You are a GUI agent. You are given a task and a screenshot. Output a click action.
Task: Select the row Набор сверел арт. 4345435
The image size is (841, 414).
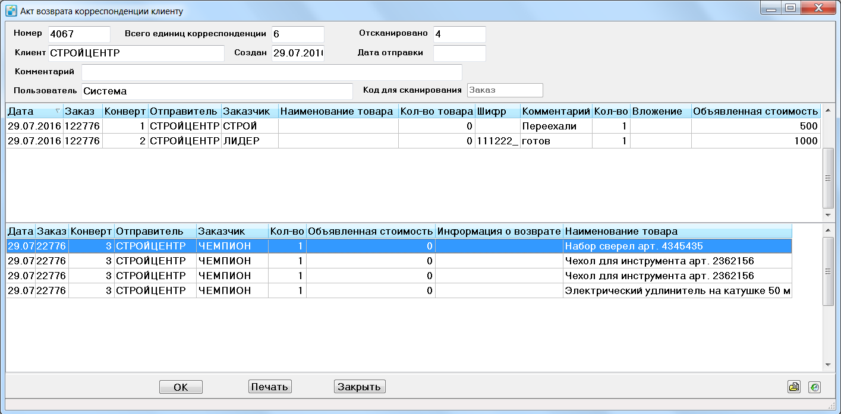click(x=399, y=246)
